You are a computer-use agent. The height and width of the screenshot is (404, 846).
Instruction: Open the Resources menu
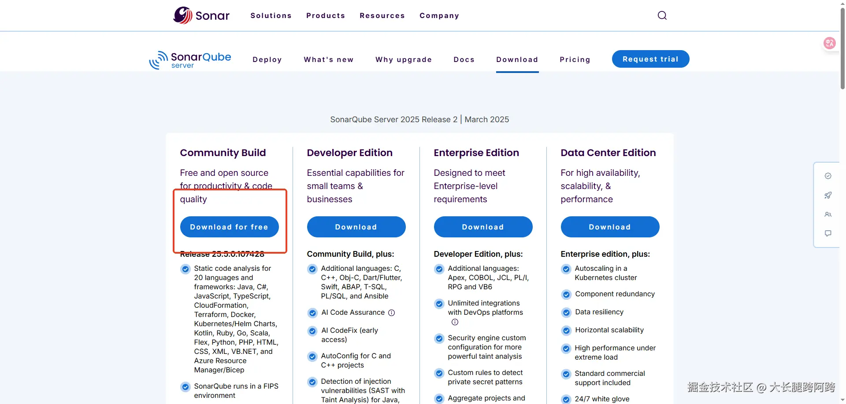click(x=382, y=15)
